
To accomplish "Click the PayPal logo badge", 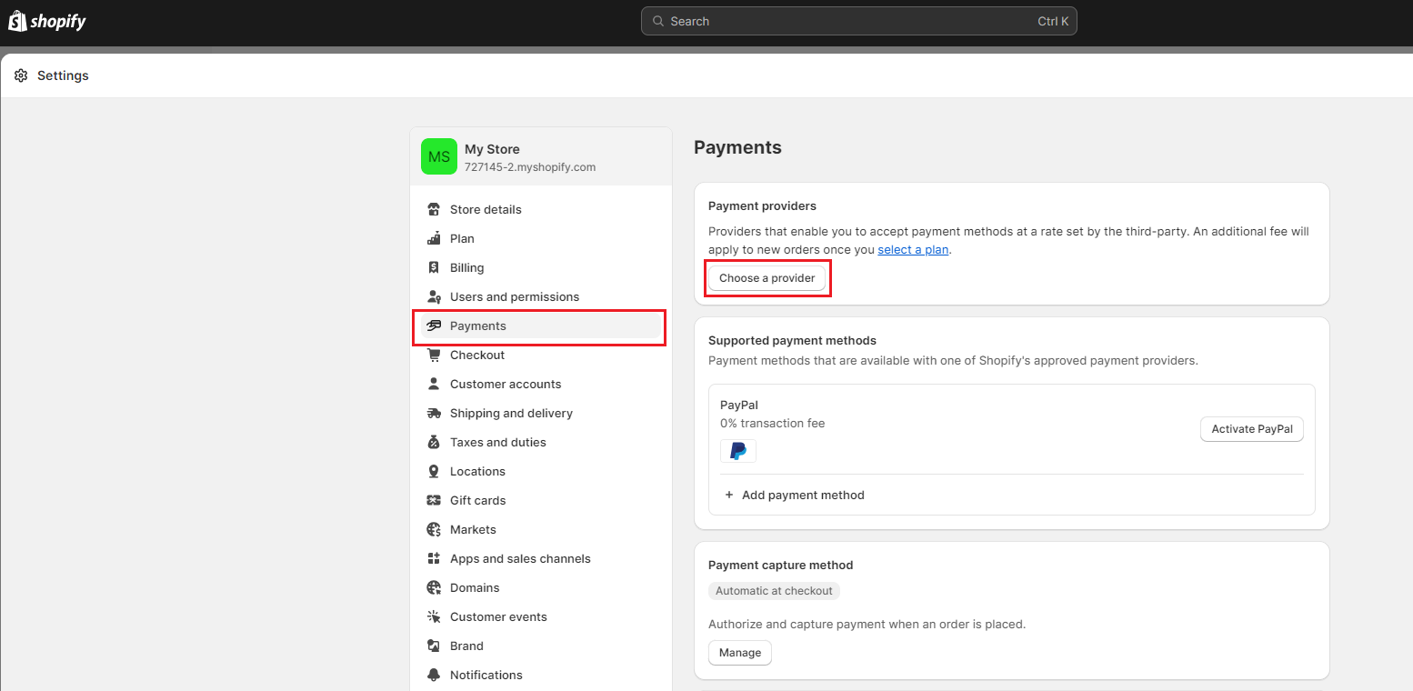I will pos(738,451).
